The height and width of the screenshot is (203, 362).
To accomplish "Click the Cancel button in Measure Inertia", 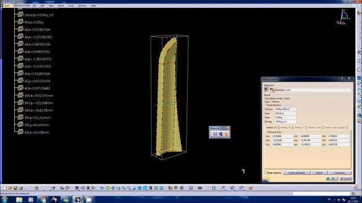I will point(346,178).
